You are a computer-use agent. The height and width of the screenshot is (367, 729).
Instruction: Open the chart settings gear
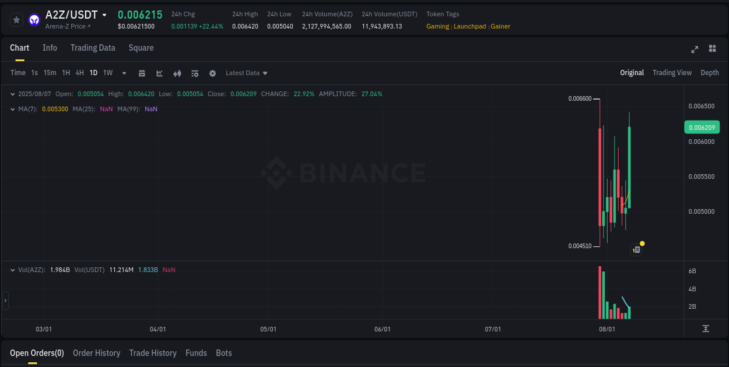212,73
